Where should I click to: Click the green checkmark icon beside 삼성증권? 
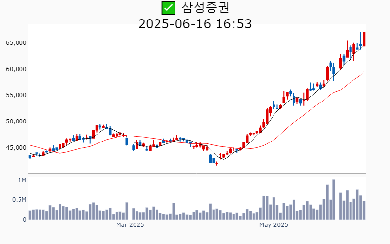pos(168,8)
